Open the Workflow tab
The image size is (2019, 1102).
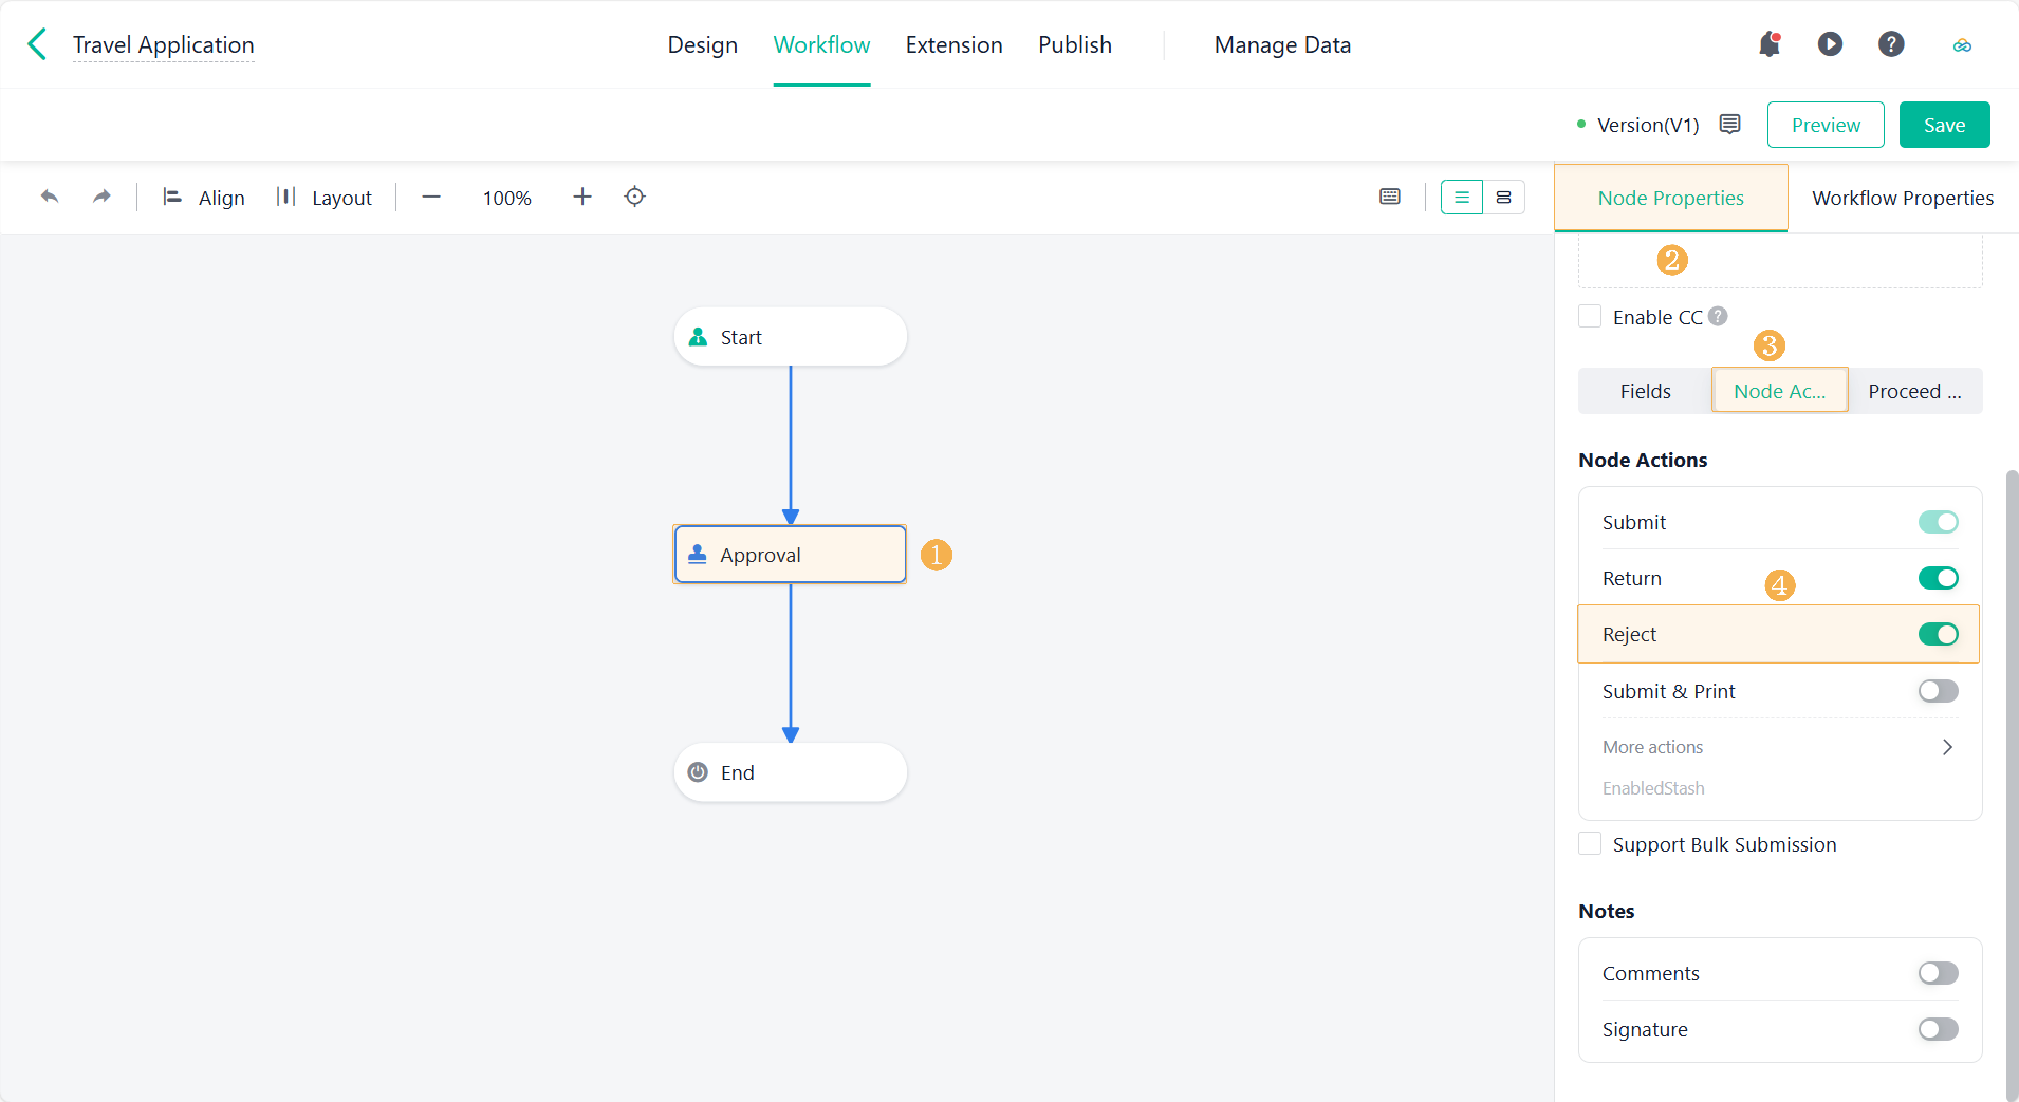point(821,45)
